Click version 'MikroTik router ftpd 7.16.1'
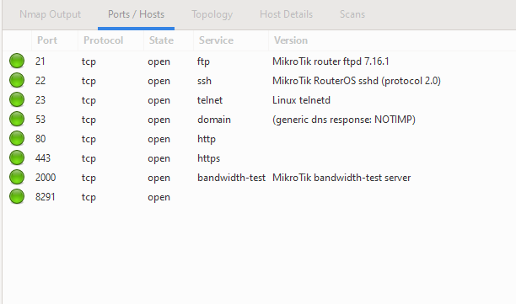 click(331, 61)
